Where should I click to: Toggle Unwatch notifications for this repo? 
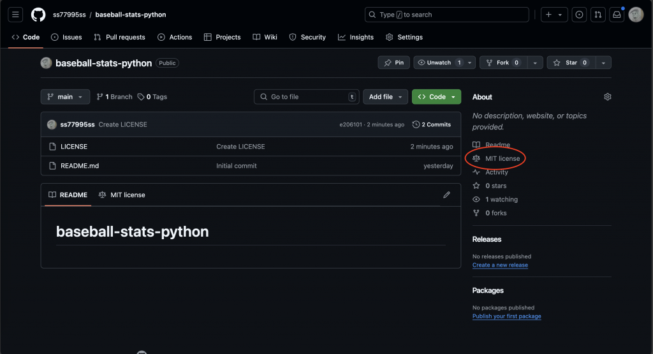(438, 63)
